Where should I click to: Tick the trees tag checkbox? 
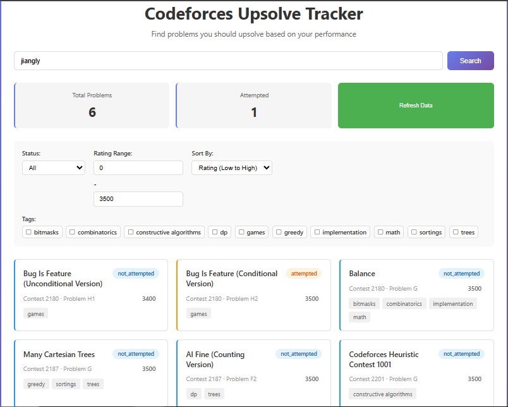pos(456,232)
